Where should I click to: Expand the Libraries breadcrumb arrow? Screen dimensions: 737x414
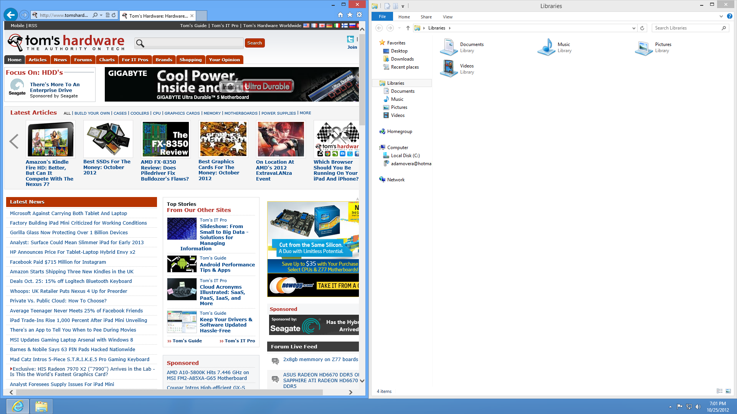click(x=450, y=28)
